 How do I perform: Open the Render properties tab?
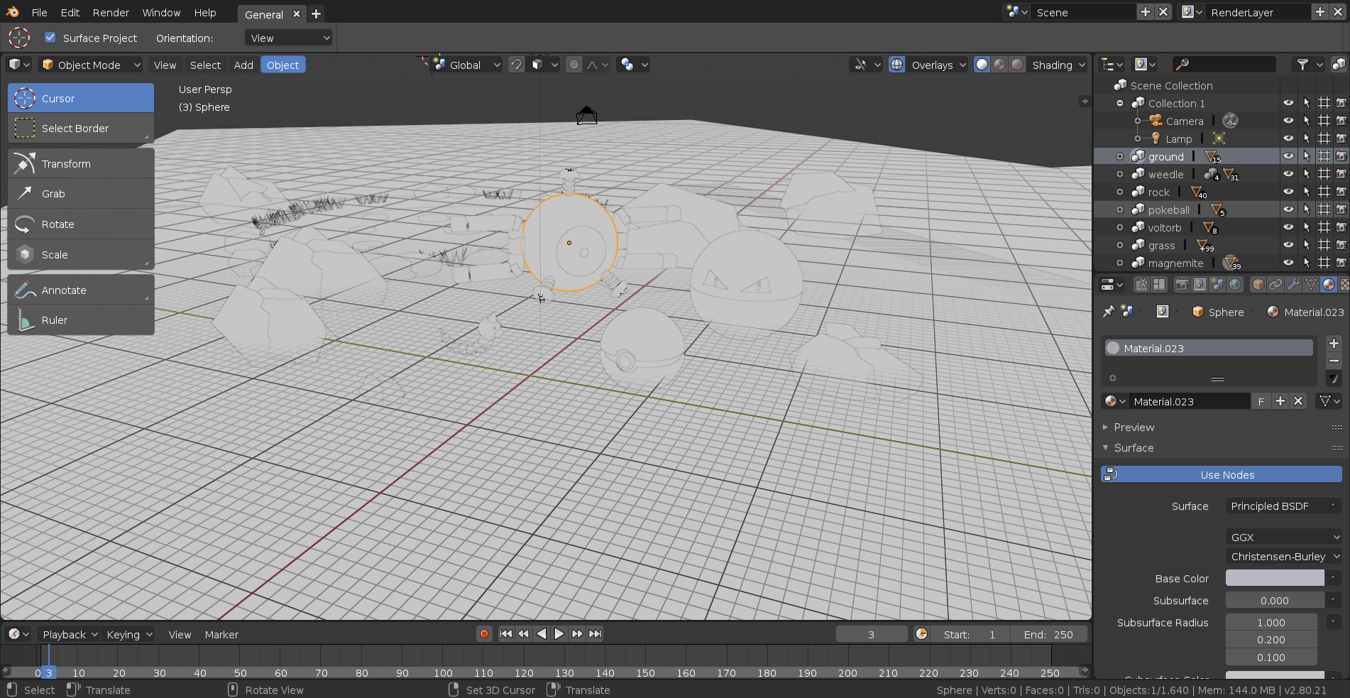click(x=1182, y=285)
